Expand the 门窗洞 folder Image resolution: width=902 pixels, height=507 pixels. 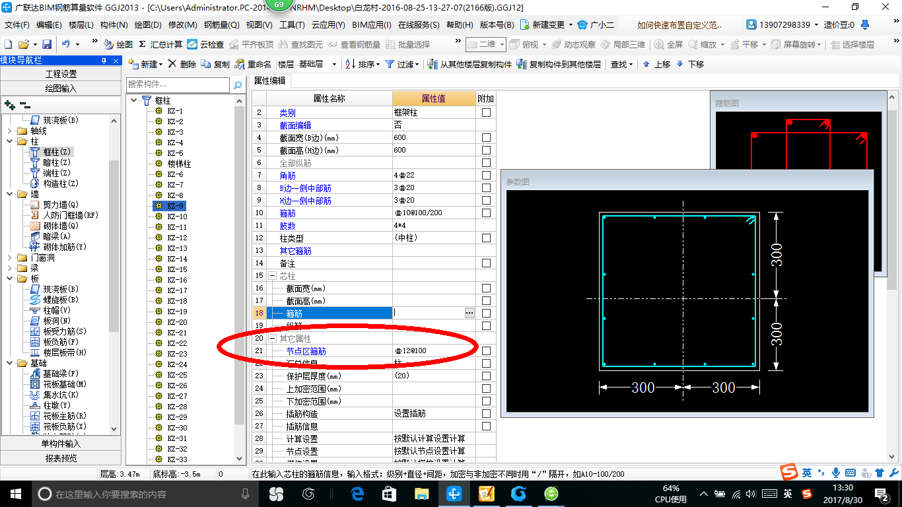tap(9, 257)
